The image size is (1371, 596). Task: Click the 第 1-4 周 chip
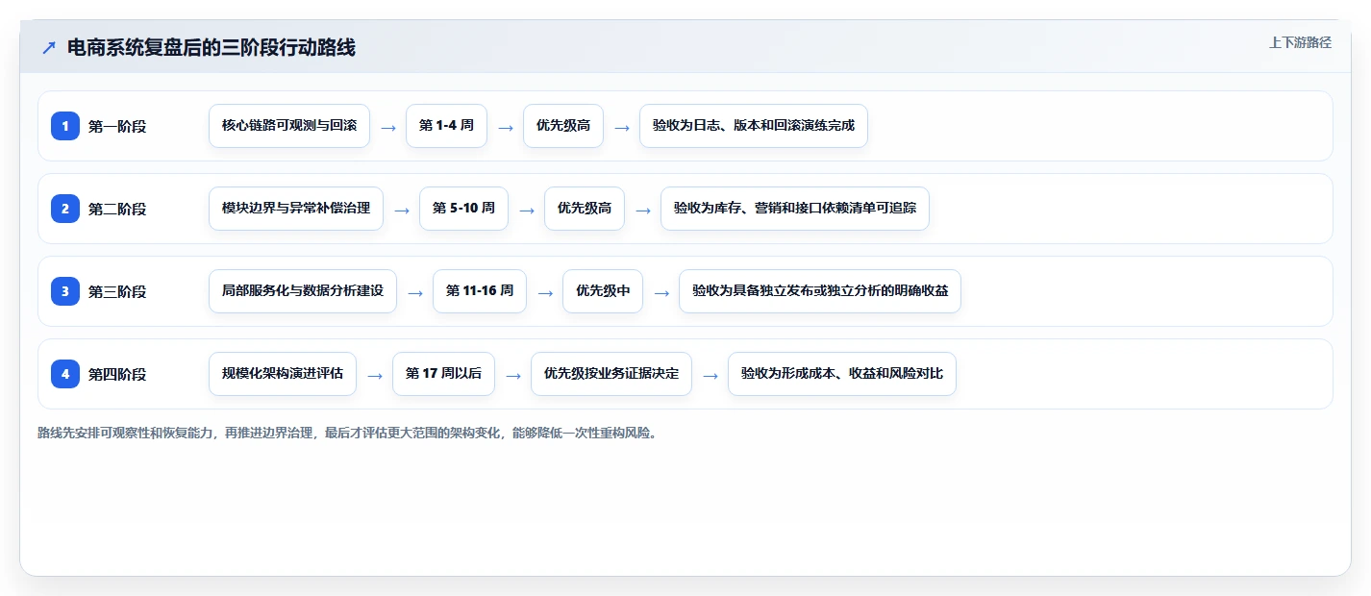coord(446,126)
